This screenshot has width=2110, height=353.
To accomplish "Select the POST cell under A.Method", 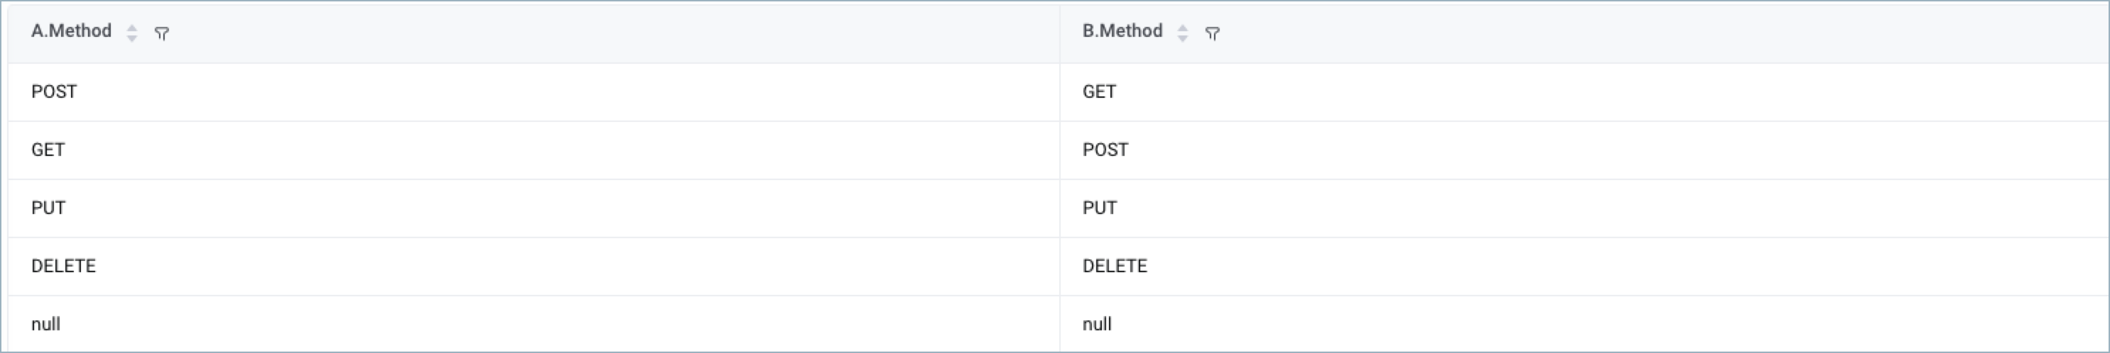I will [x=534, y=92].
